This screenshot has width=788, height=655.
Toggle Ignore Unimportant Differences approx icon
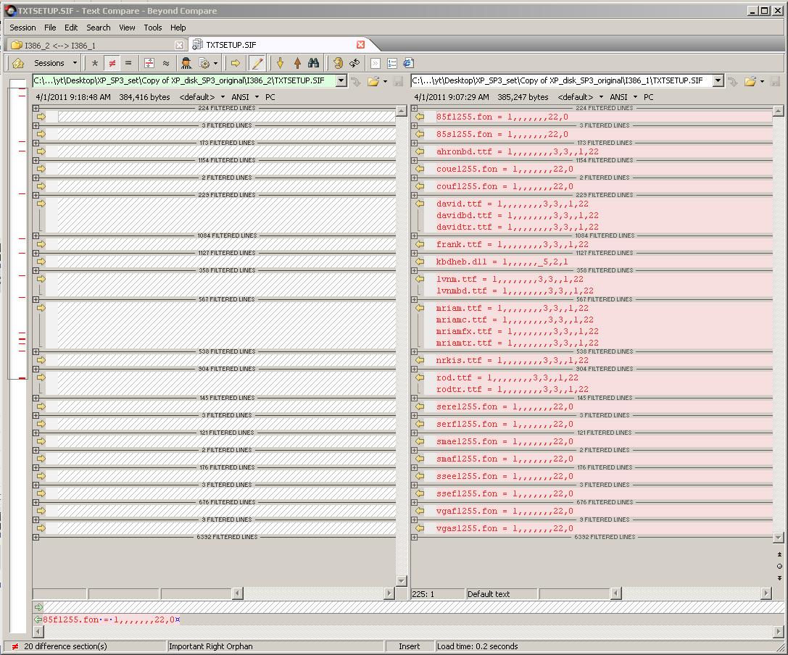(x=166, y=63)
